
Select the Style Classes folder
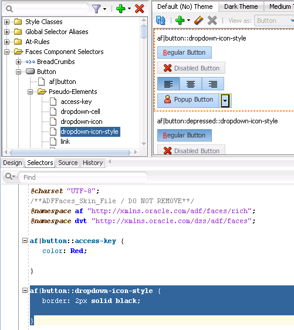pos(44,22)
